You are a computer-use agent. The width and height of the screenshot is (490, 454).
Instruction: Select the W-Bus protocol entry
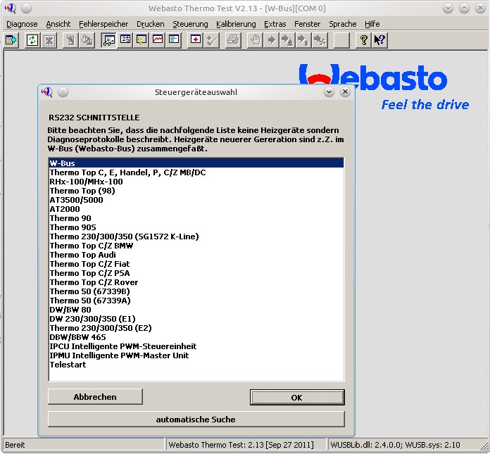click(196, 163)
